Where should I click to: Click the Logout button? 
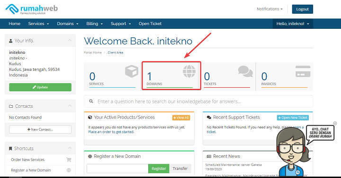click(x=303, y=9)
